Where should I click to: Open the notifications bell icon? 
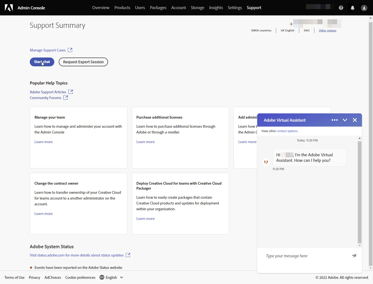[353, 8]
